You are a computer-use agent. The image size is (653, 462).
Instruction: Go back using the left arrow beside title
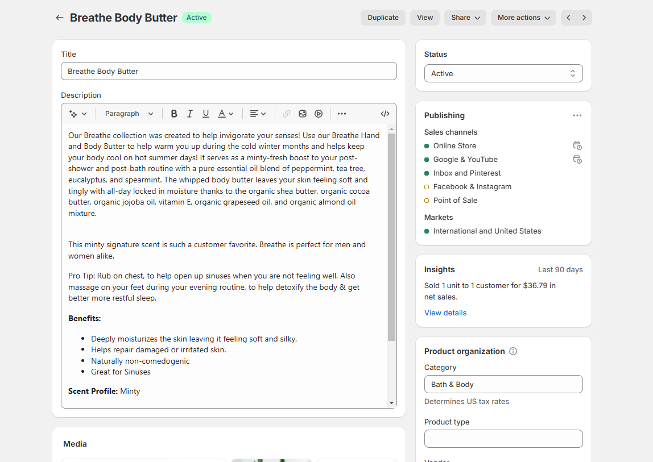[x=60, y=18]
